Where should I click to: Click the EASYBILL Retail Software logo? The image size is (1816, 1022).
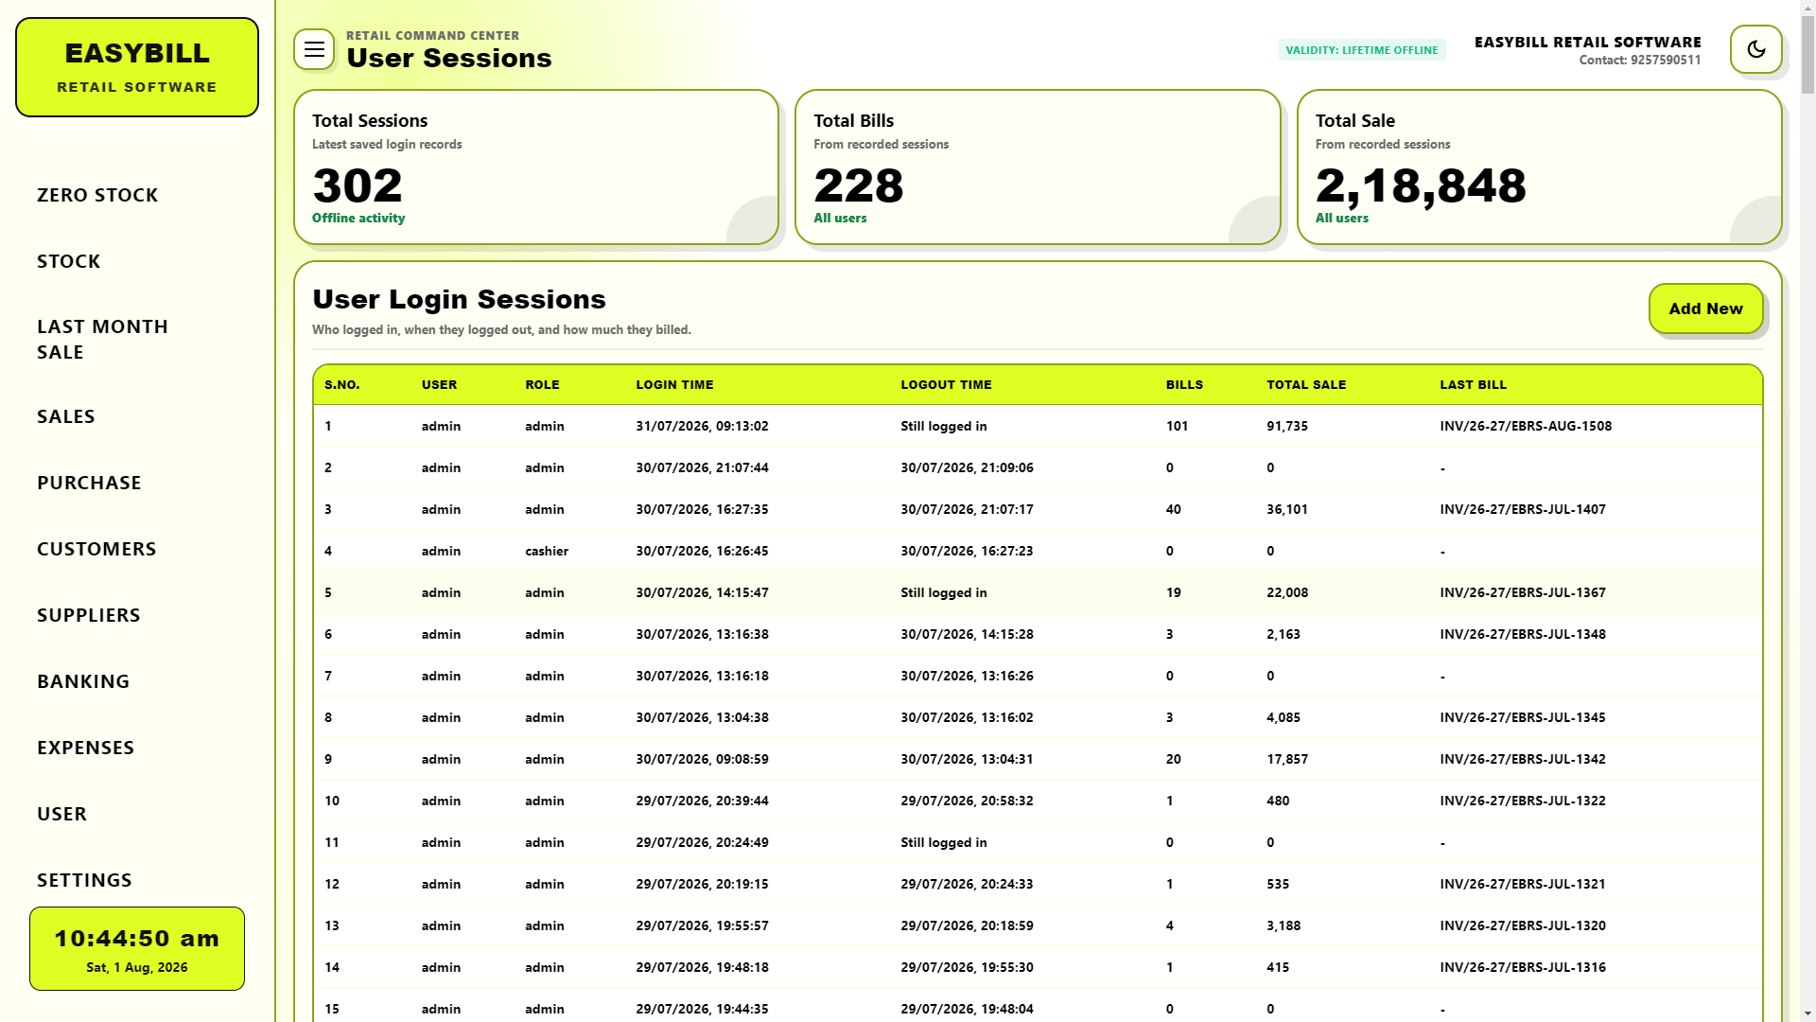[137, 67]
